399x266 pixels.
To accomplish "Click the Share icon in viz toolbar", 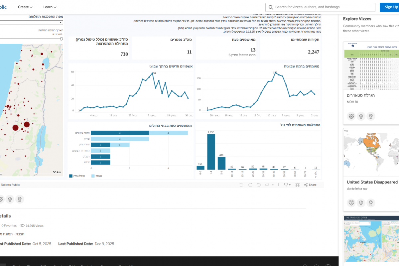I will (310, 185).
